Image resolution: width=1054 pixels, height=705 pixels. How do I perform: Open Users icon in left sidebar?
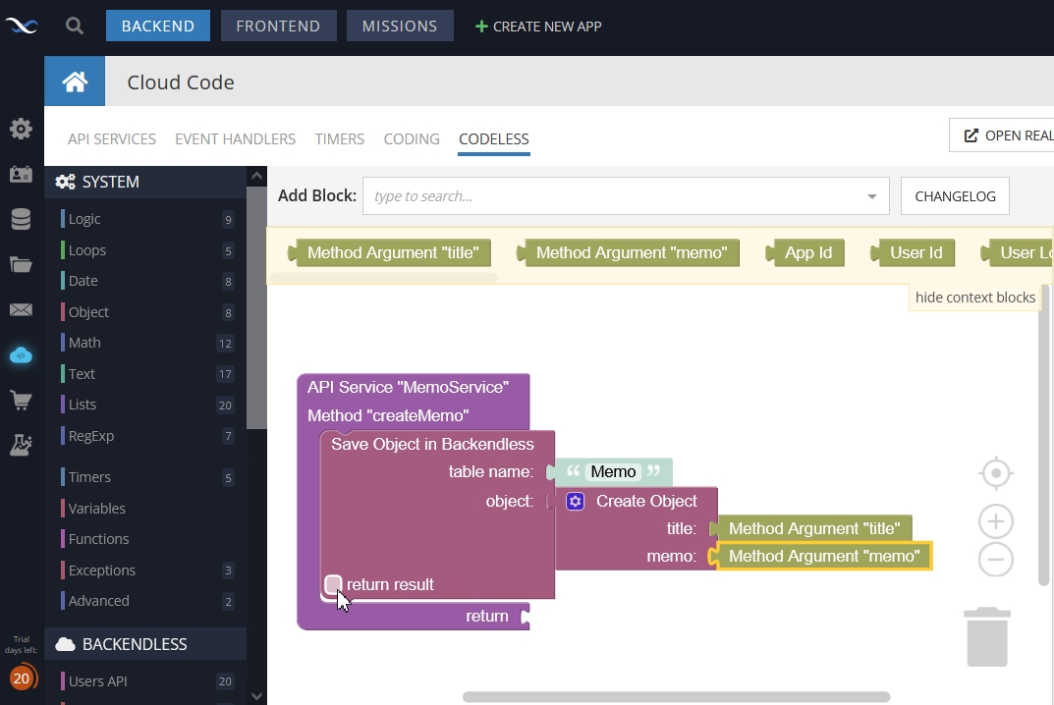[x=21, y=174]
